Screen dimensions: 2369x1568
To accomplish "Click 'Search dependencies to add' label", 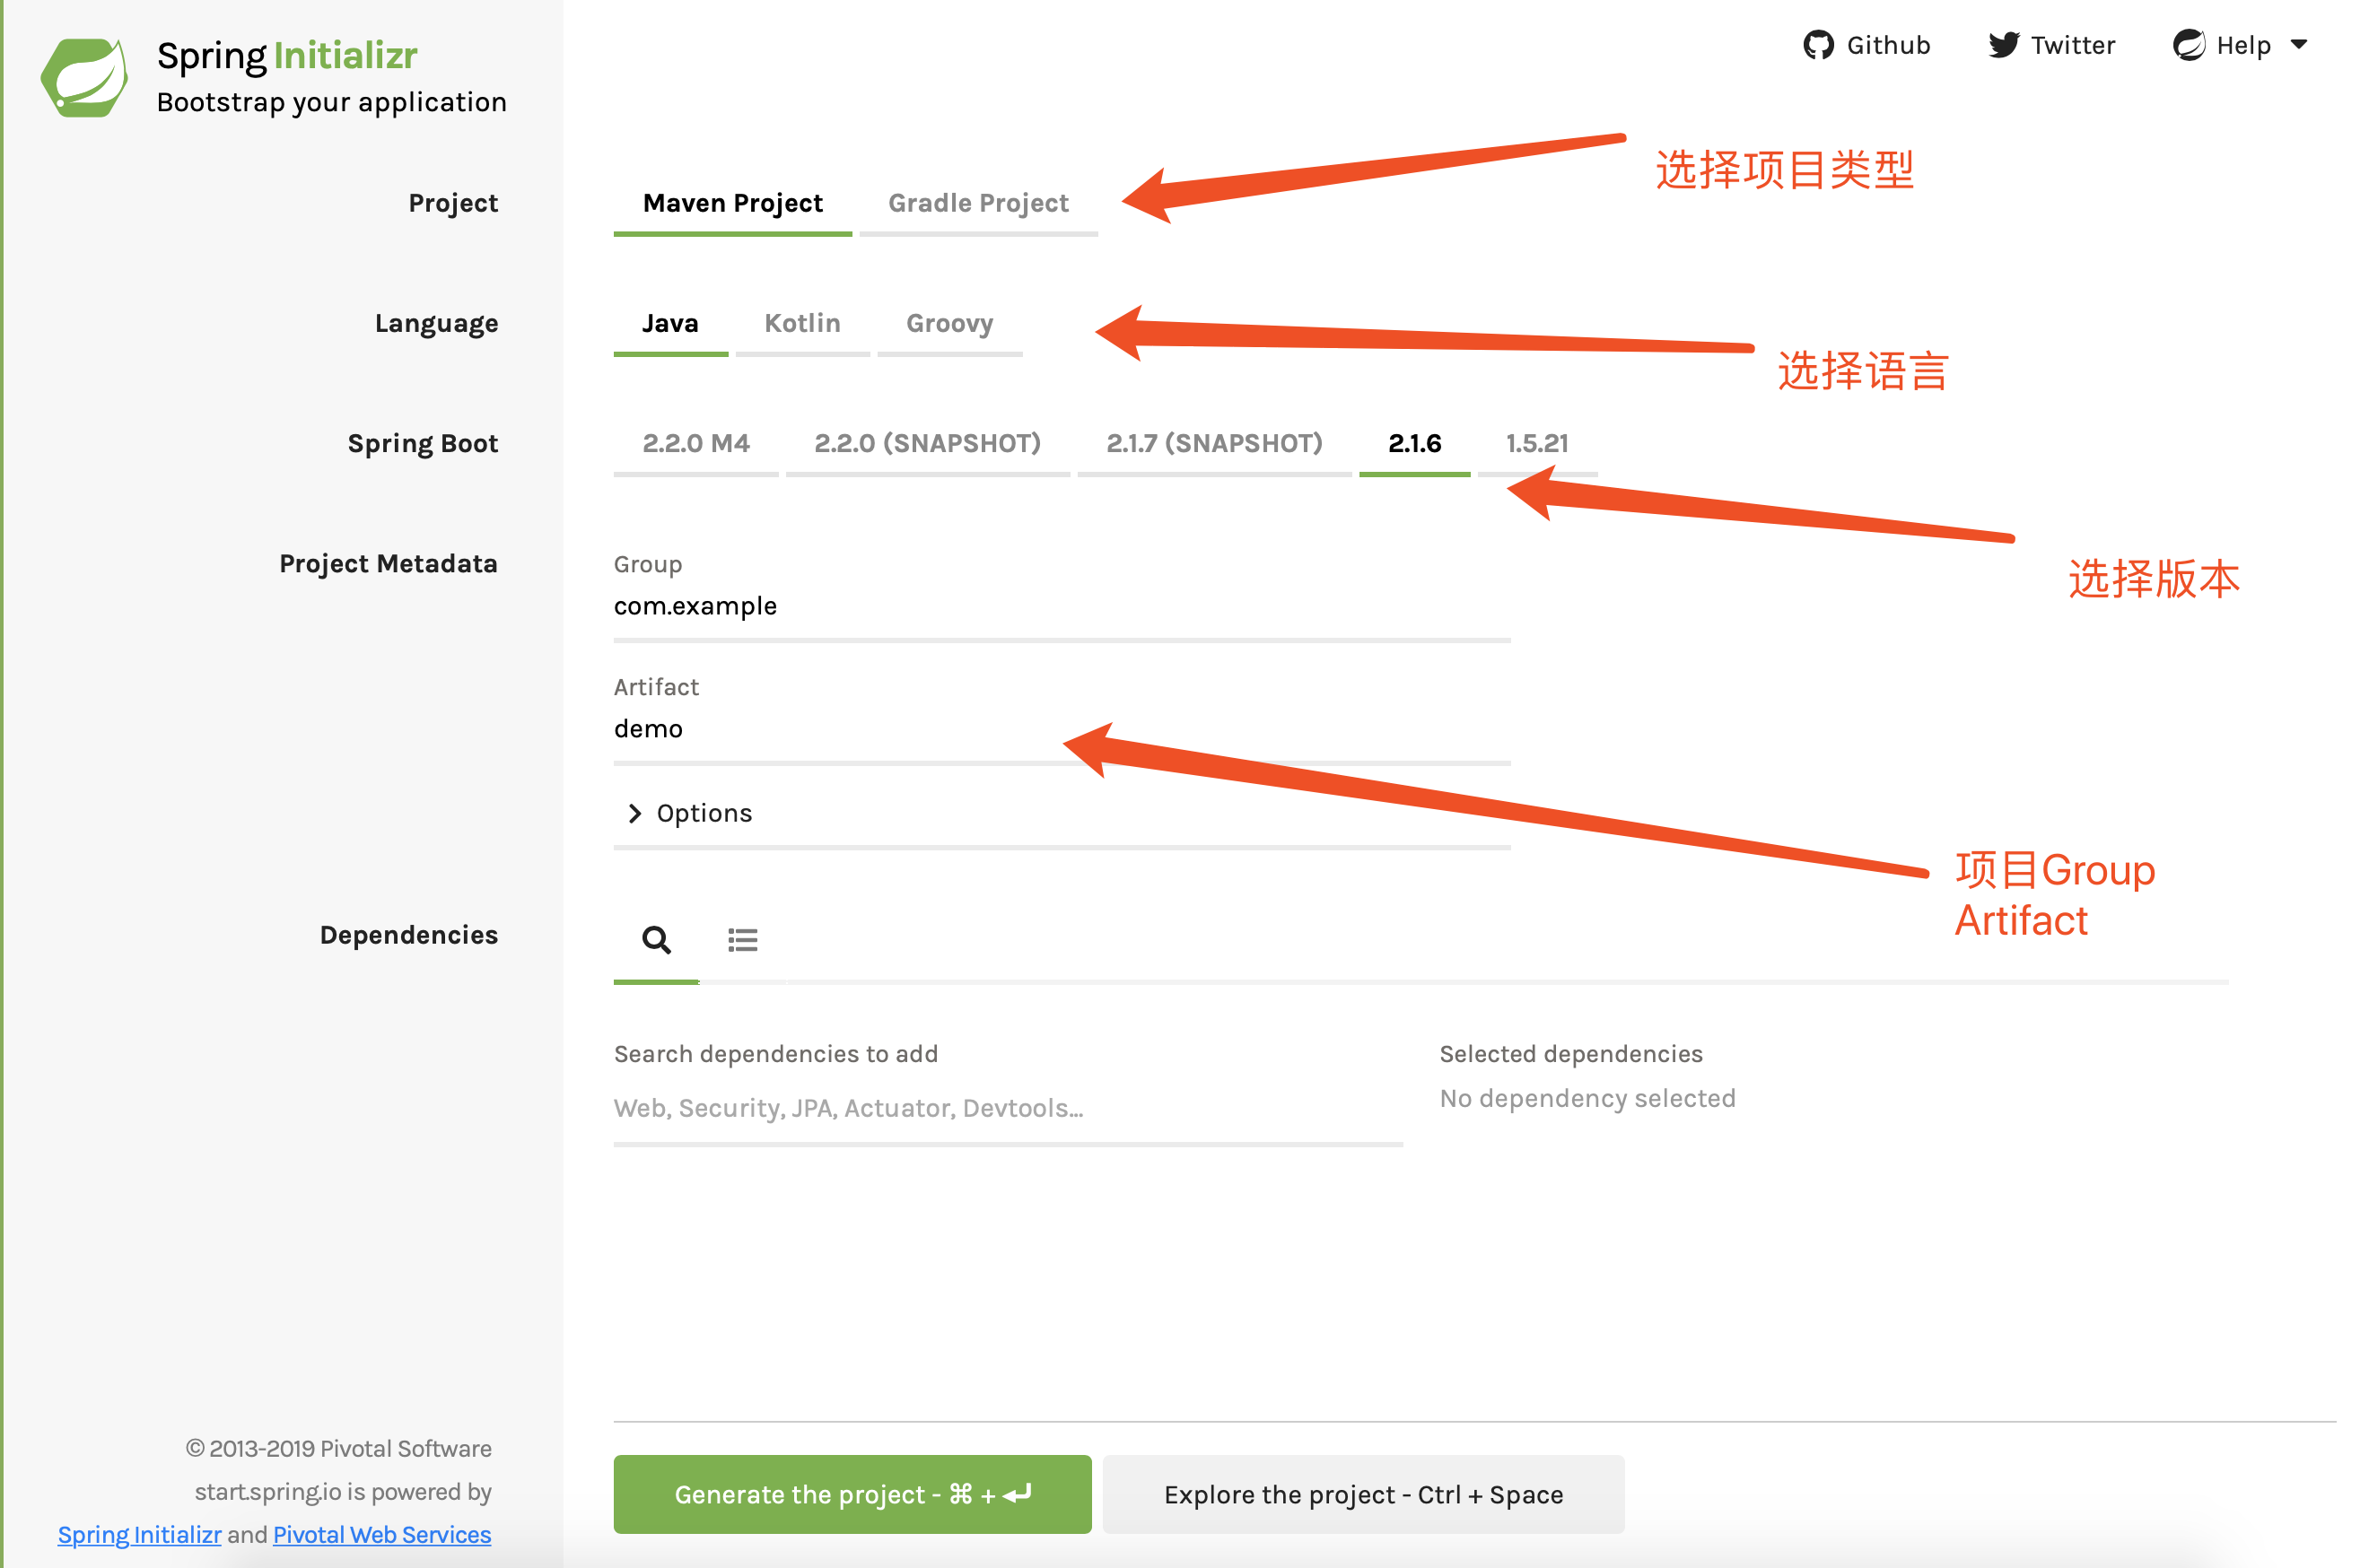I will [x=775, y=1054].
